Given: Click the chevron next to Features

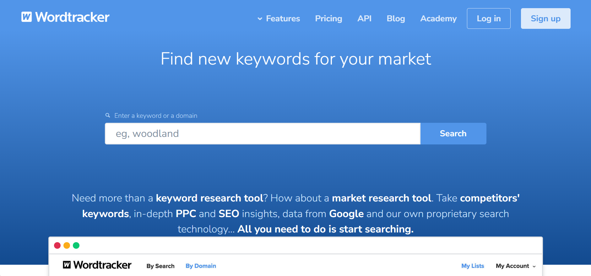Looking at the screenshot, I should [x=260, y=19].
